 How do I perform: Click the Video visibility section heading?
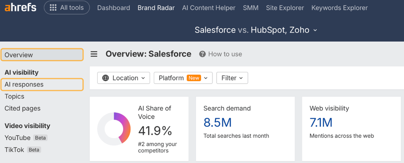tap(27, 126)
